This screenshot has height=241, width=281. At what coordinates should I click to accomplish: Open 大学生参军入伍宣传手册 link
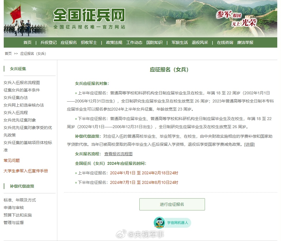(26, 171)
